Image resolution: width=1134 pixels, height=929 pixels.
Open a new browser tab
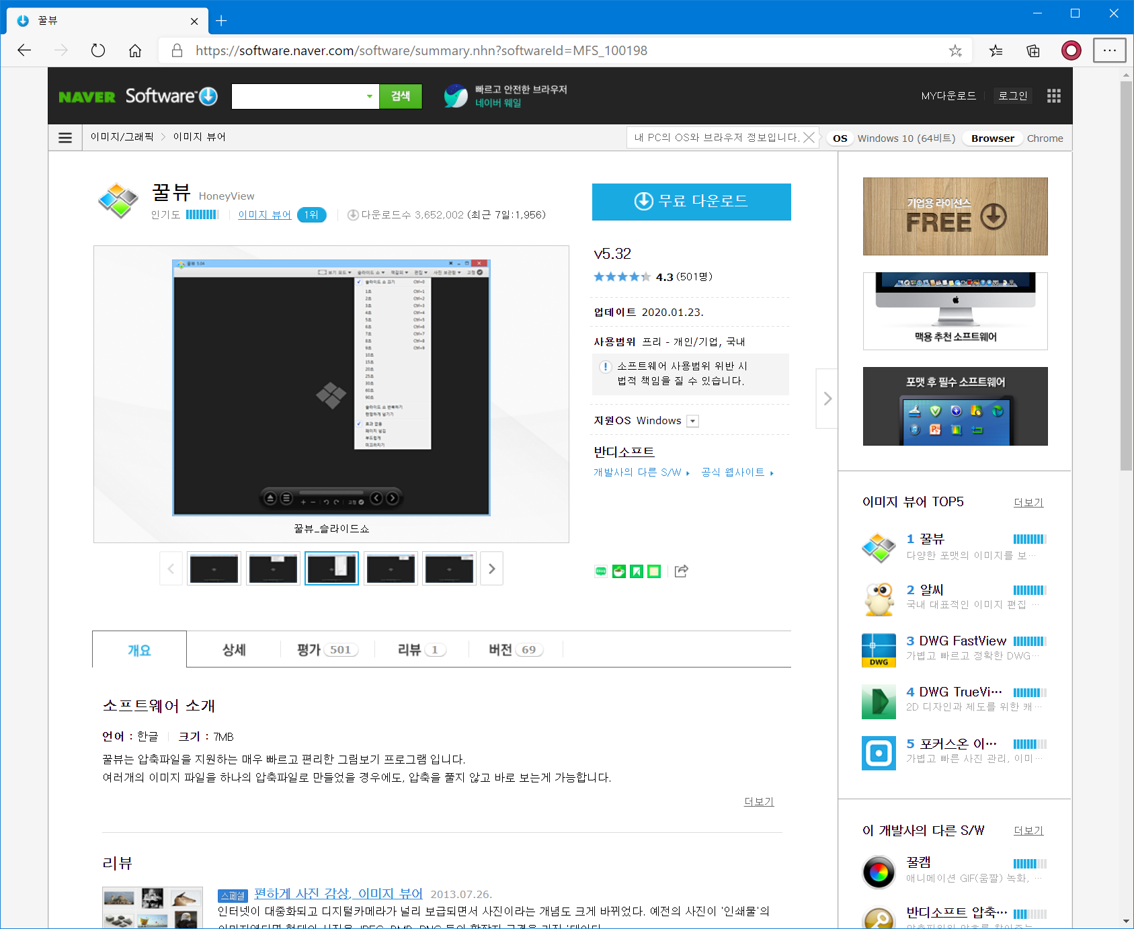tap(221, 21)
